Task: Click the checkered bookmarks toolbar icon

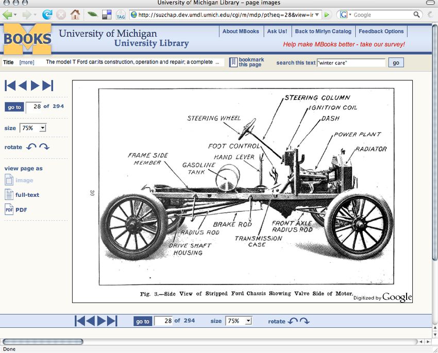Action: [107, 14]
